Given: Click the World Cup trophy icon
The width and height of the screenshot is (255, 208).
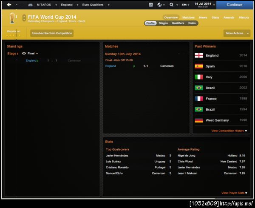Looking at the screenshot, I should tap(12, 18).
